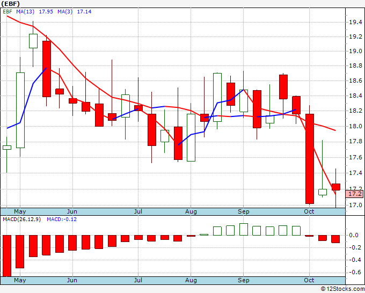Click Jul on the MACD panel axis
365x293 pixels.
point(138,280)
